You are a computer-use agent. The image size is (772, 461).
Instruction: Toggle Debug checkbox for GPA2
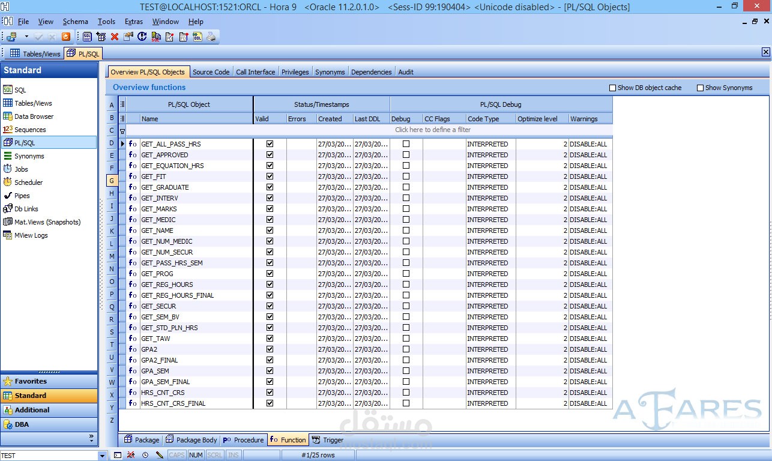406,349
